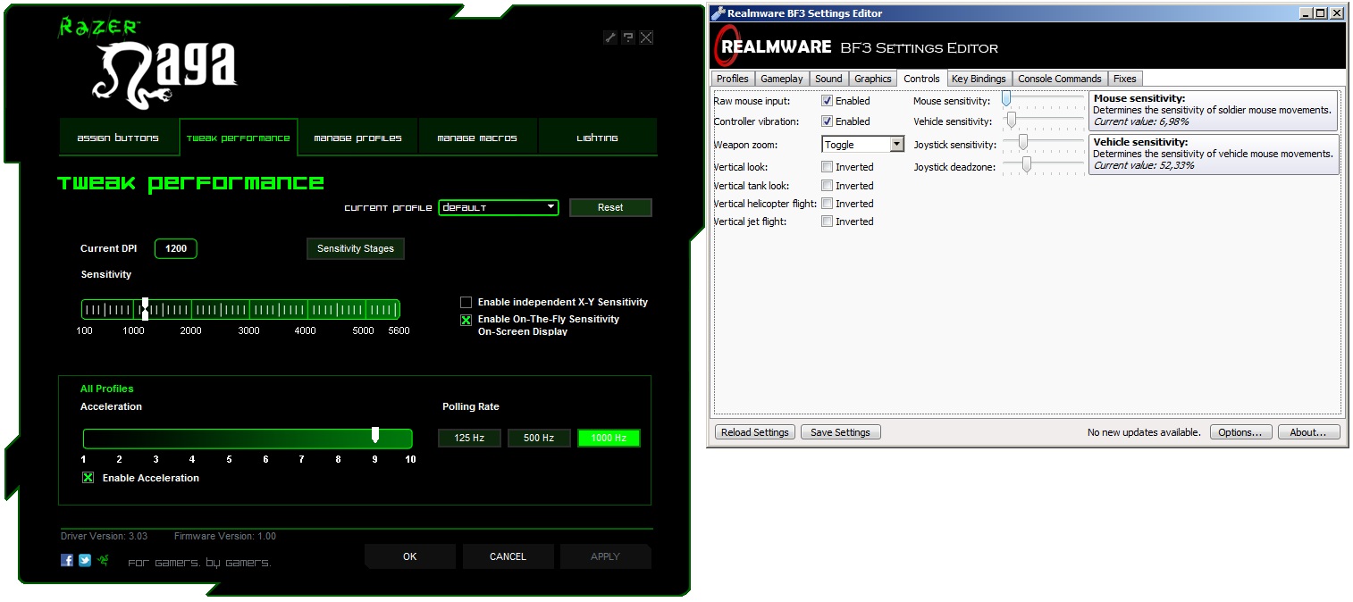1353x602 pixels.
Task: Click the "Driver Version: 3.03" text
Action: point(105,536)
